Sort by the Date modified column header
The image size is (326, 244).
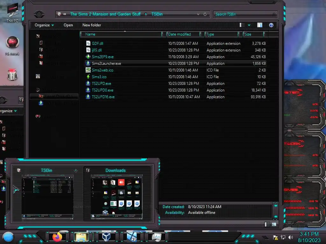[184, 34]
